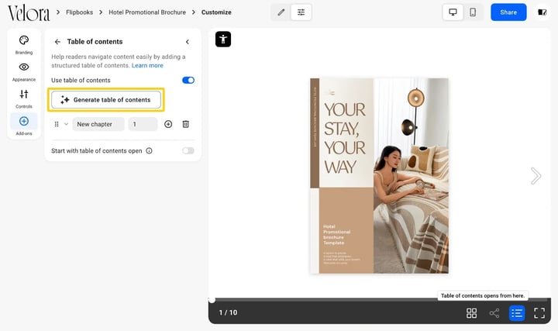Screen dimensions: 558x331
Task: Open the viewer share icon
Action: (x=494, y=313)
